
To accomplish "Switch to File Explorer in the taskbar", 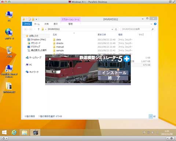I will click(x=25, y=133).
